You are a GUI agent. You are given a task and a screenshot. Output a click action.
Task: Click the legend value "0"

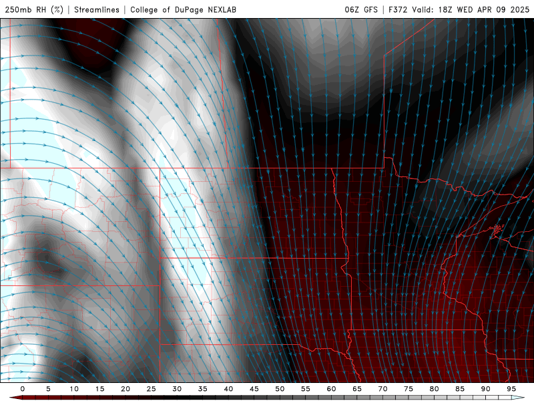(23, 389)
